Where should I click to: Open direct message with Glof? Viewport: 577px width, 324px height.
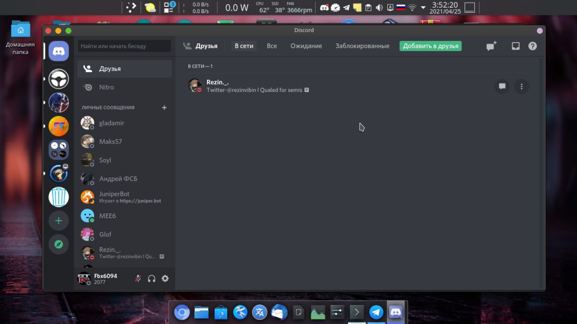(124, 234)
